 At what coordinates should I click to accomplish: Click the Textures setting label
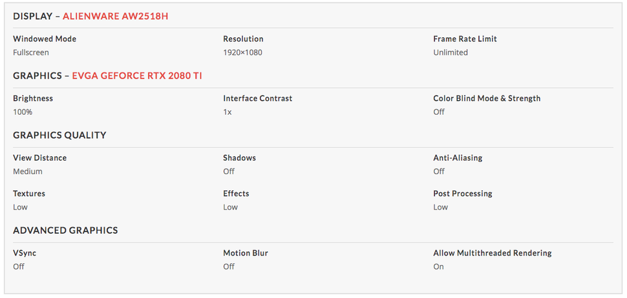pos(29,193)
